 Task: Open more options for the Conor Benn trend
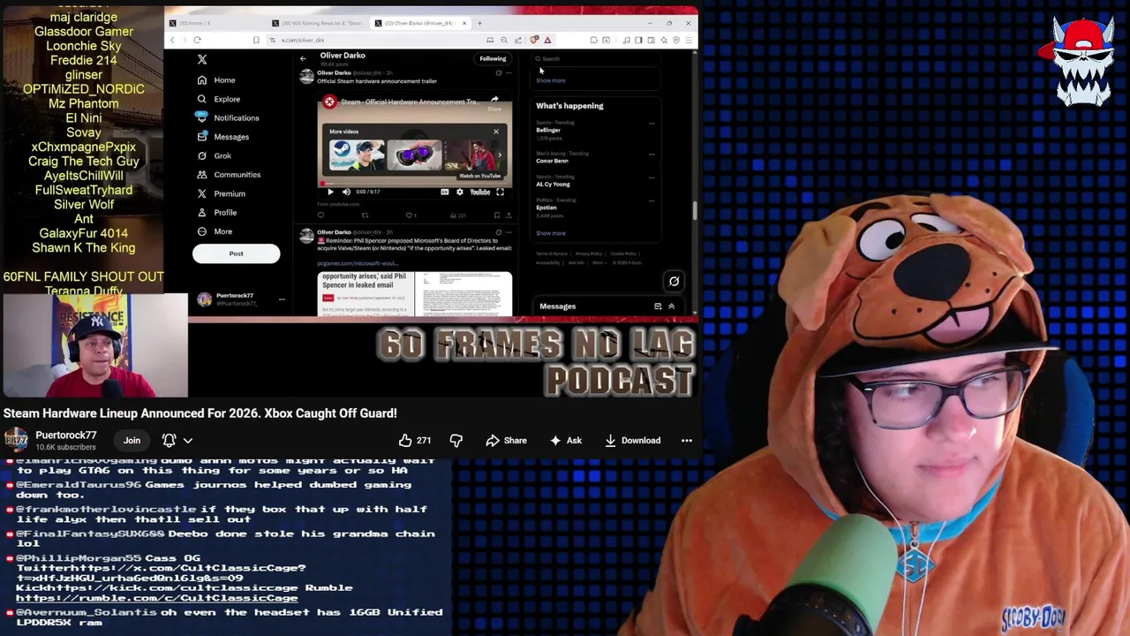click(652, 155)
